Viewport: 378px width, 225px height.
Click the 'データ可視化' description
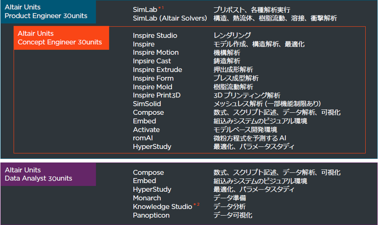click(x=233, y=215)
